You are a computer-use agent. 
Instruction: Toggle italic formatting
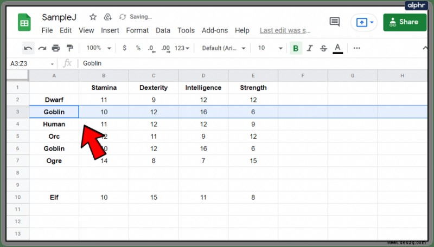pyautogui.click(x=310, y=48)
